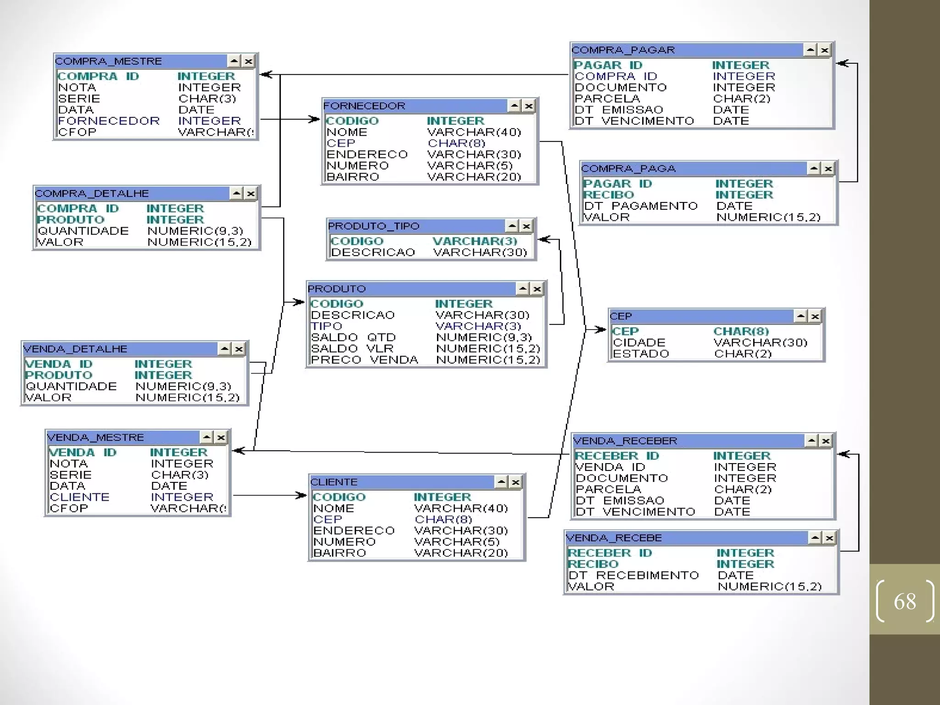
Task: Close the VENDA_RECEBE table box
Action: coord(829,538)
